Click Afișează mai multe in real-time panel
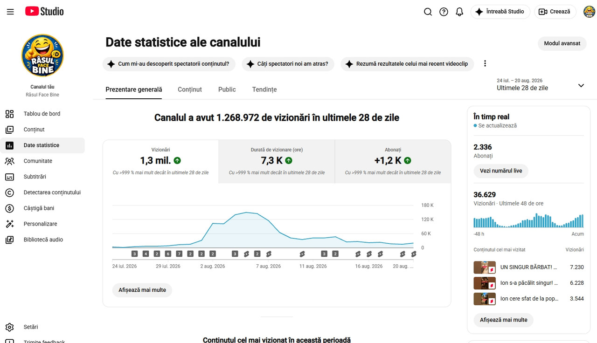 tap(504, 320)
